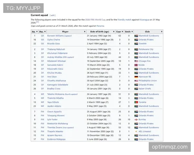Open the Ricardo Goss player link
The image size is (194, 155).
[x=53, y=44]
